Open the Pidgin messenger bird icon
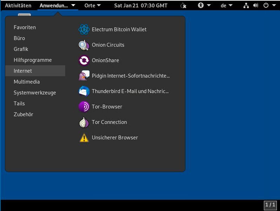280x211 pixels. tap(84, 76)
